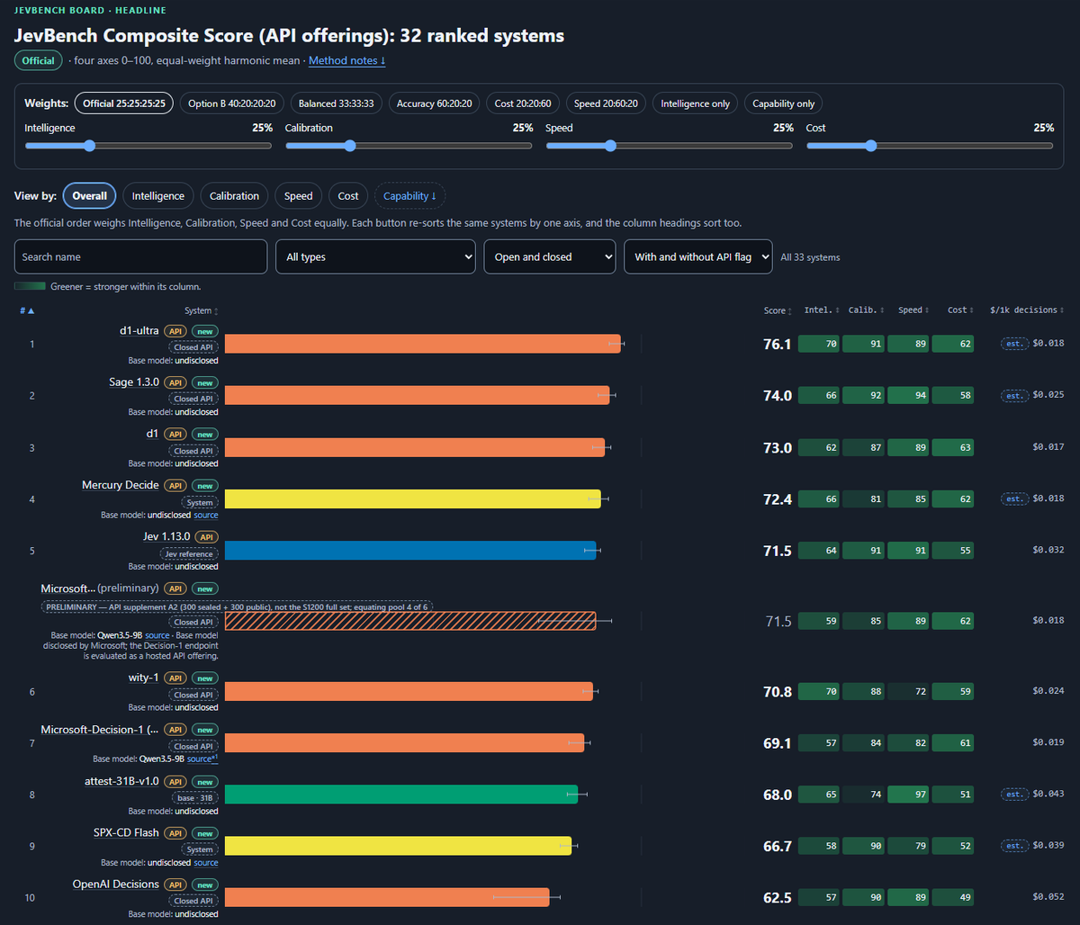Sort by the Score column header
The image size is (1080, 925).
778,310
